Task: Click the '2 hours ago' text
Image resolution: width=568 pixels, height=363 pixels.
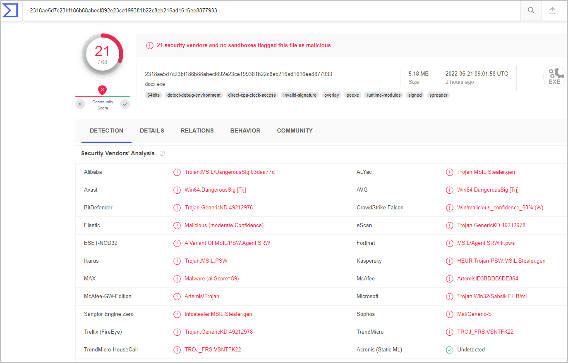Action: pyautogui.click(x=460, y=82)
